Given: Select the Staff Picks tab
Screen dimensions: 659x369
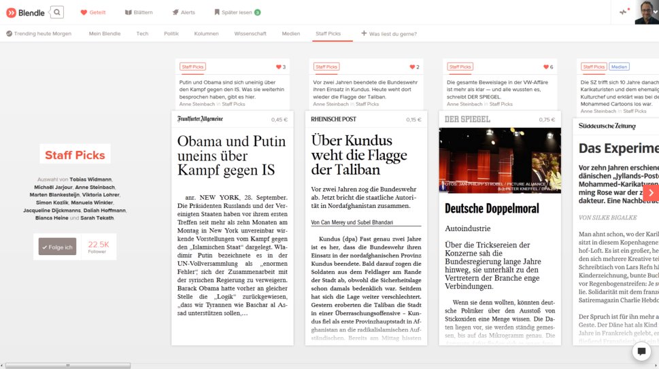Looking at the screenshot, I should pos(328,33).
